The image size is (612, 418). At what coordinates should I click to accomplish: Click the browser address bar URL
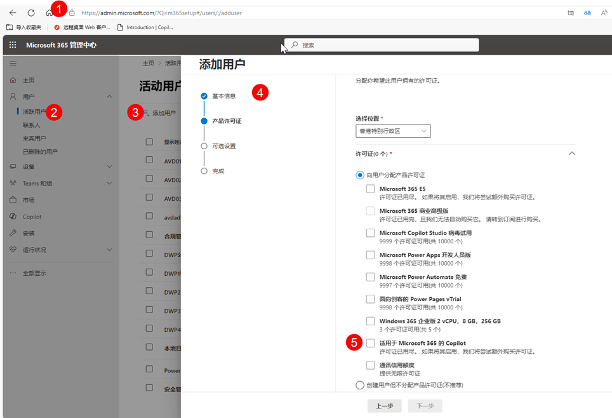[x=161, y=13]
